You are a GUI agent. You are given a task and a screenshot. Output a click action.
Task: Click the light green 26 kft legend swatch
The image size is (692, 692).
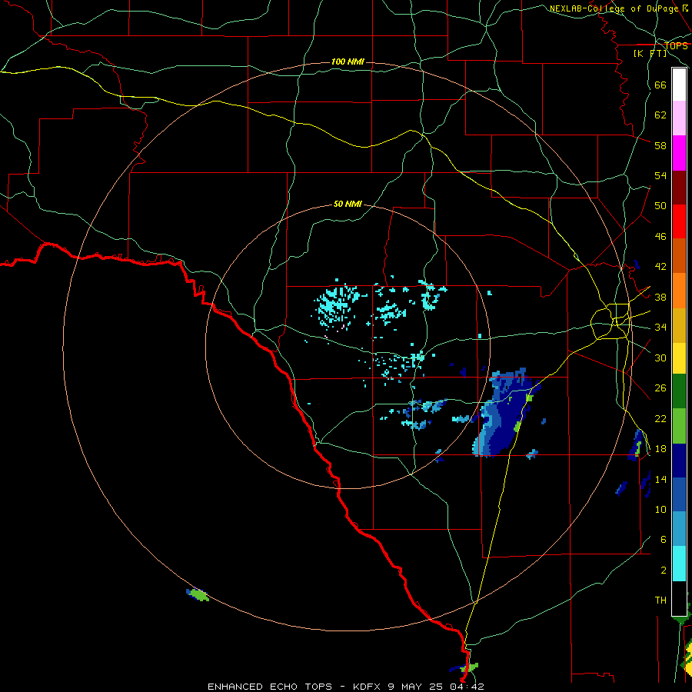pyautogui.click(x=679, y=426)
